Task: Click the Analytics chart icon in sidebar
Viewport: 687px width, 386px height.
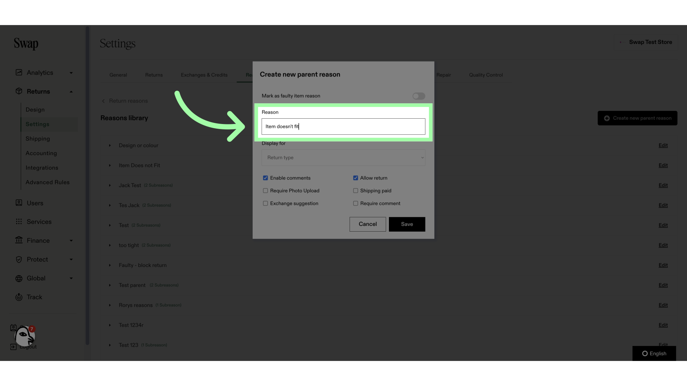Action: pos(19,73)
